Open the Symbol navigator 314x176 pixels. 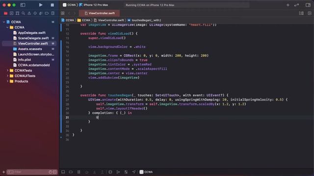point(18,13)
